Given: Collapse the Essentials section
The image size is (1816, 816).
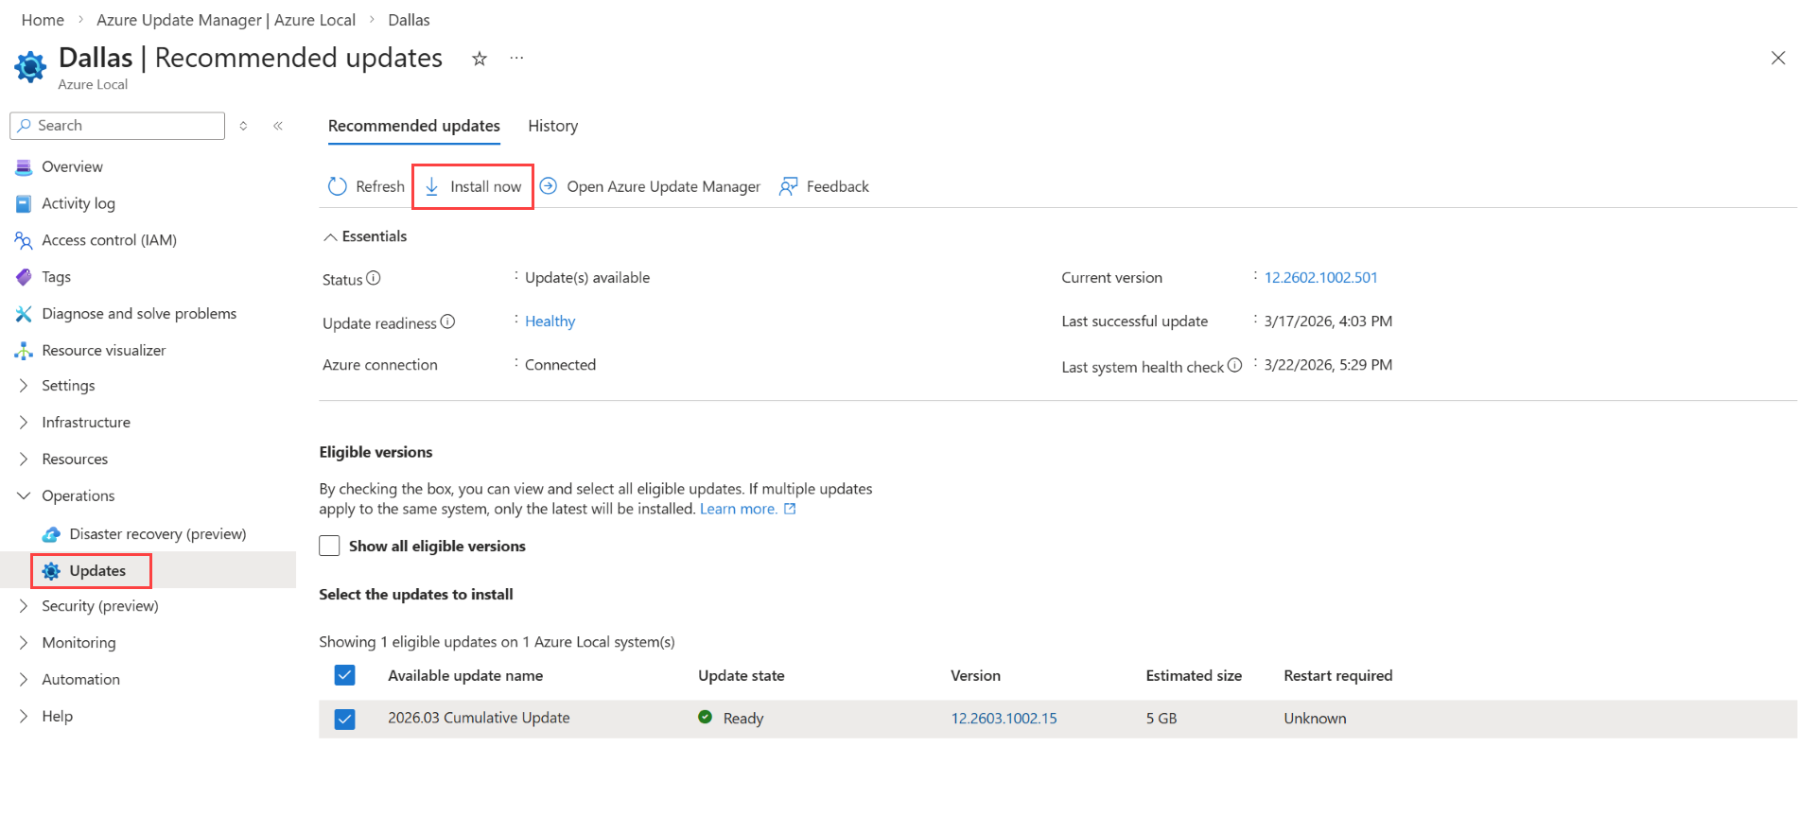Looking at the screenshot, I should [330, 237].
